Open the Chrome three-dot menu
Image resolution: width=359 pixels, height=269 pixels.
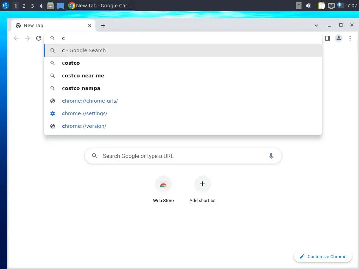pyautogui.click(x=350, y=38)
